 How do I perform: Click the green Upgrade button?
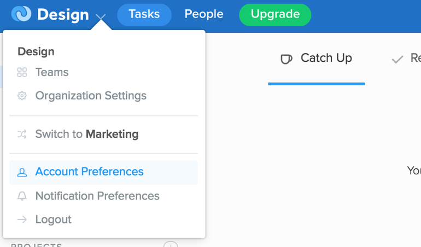(x=275, y=15)
